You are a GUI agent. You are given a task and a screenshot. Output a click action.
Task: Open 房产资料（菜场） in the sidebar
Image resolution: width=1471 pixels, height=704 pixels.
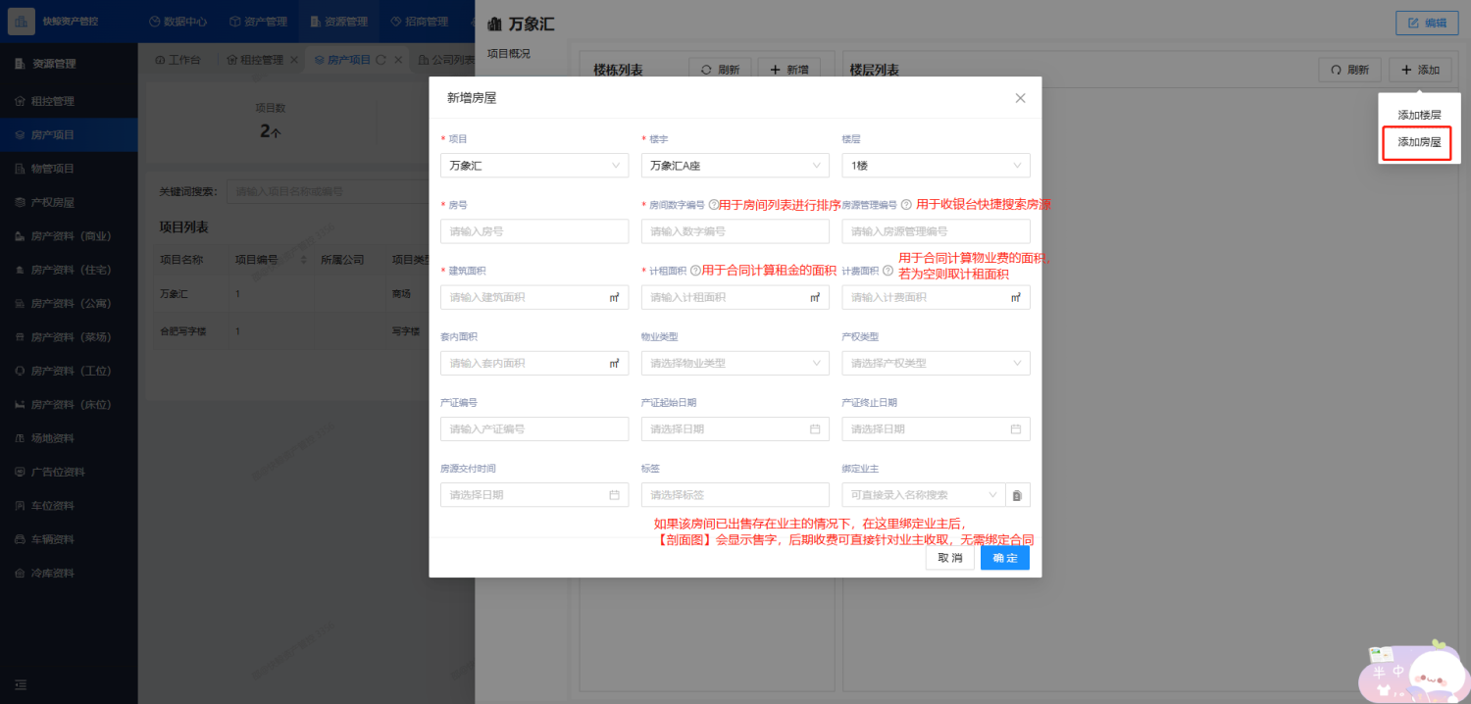69,337
